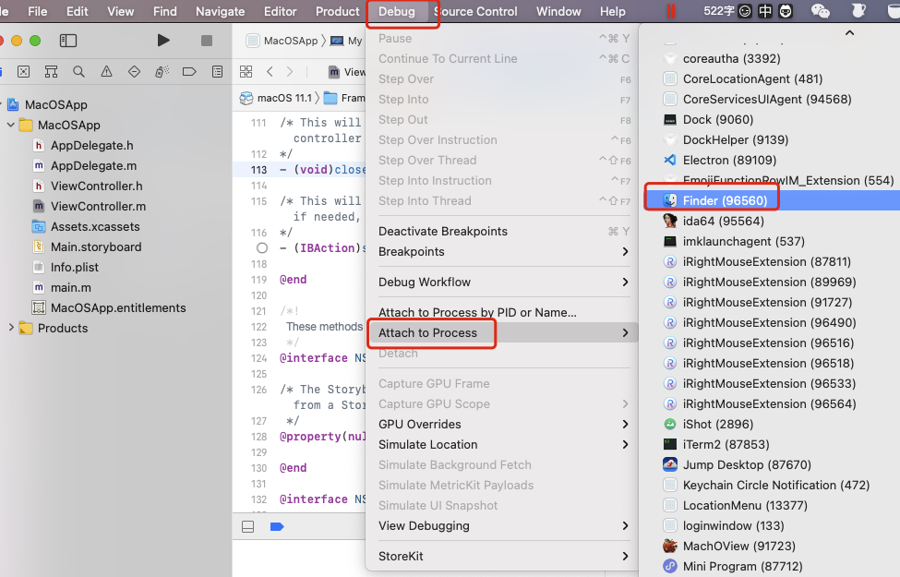Open the report navigator icon
This screenshot has height=577, width=900.
(x=217, y=72)
